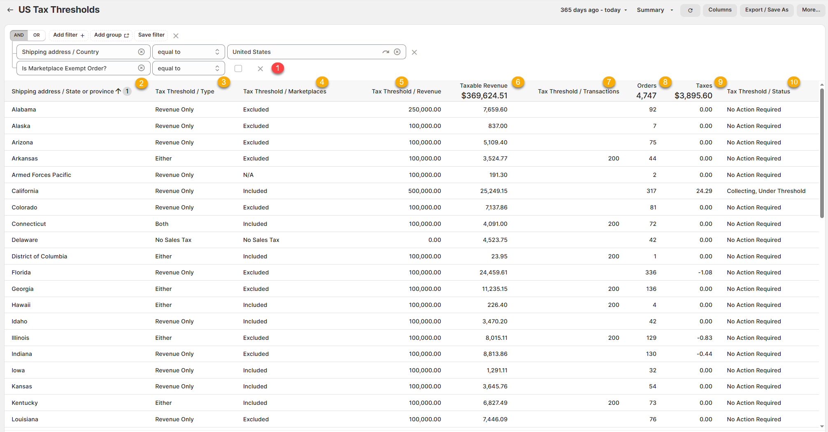Expand the Summary view dropdown
This screenshot has width=828, height=432.
pos(655,10)
